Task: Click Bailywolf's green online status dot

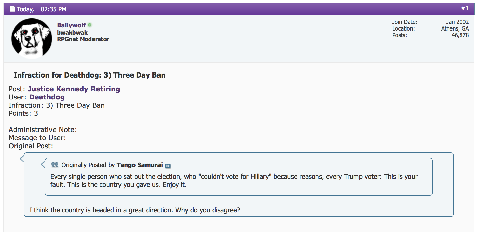Action: 90,25
